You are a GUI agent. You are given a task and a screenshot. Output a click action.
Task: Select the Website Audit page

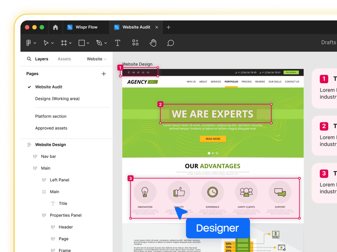[x=49, y=87]
